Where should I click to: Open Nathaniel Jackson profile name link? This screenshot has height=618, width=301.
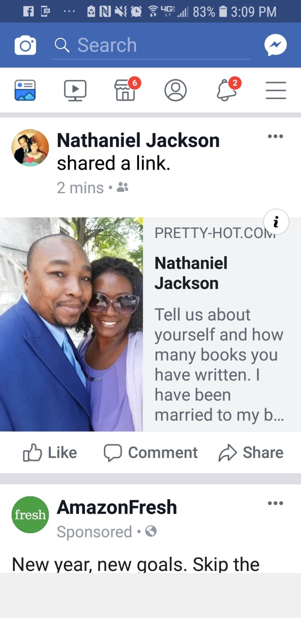click(x=138, y=140)
